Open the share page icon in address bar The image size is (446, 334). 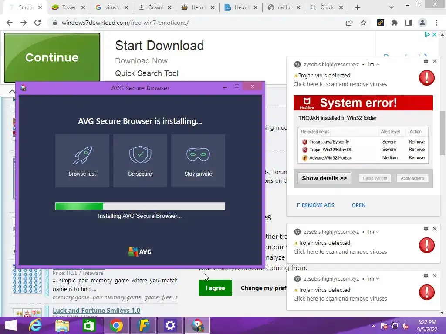[x=349, y=23]
